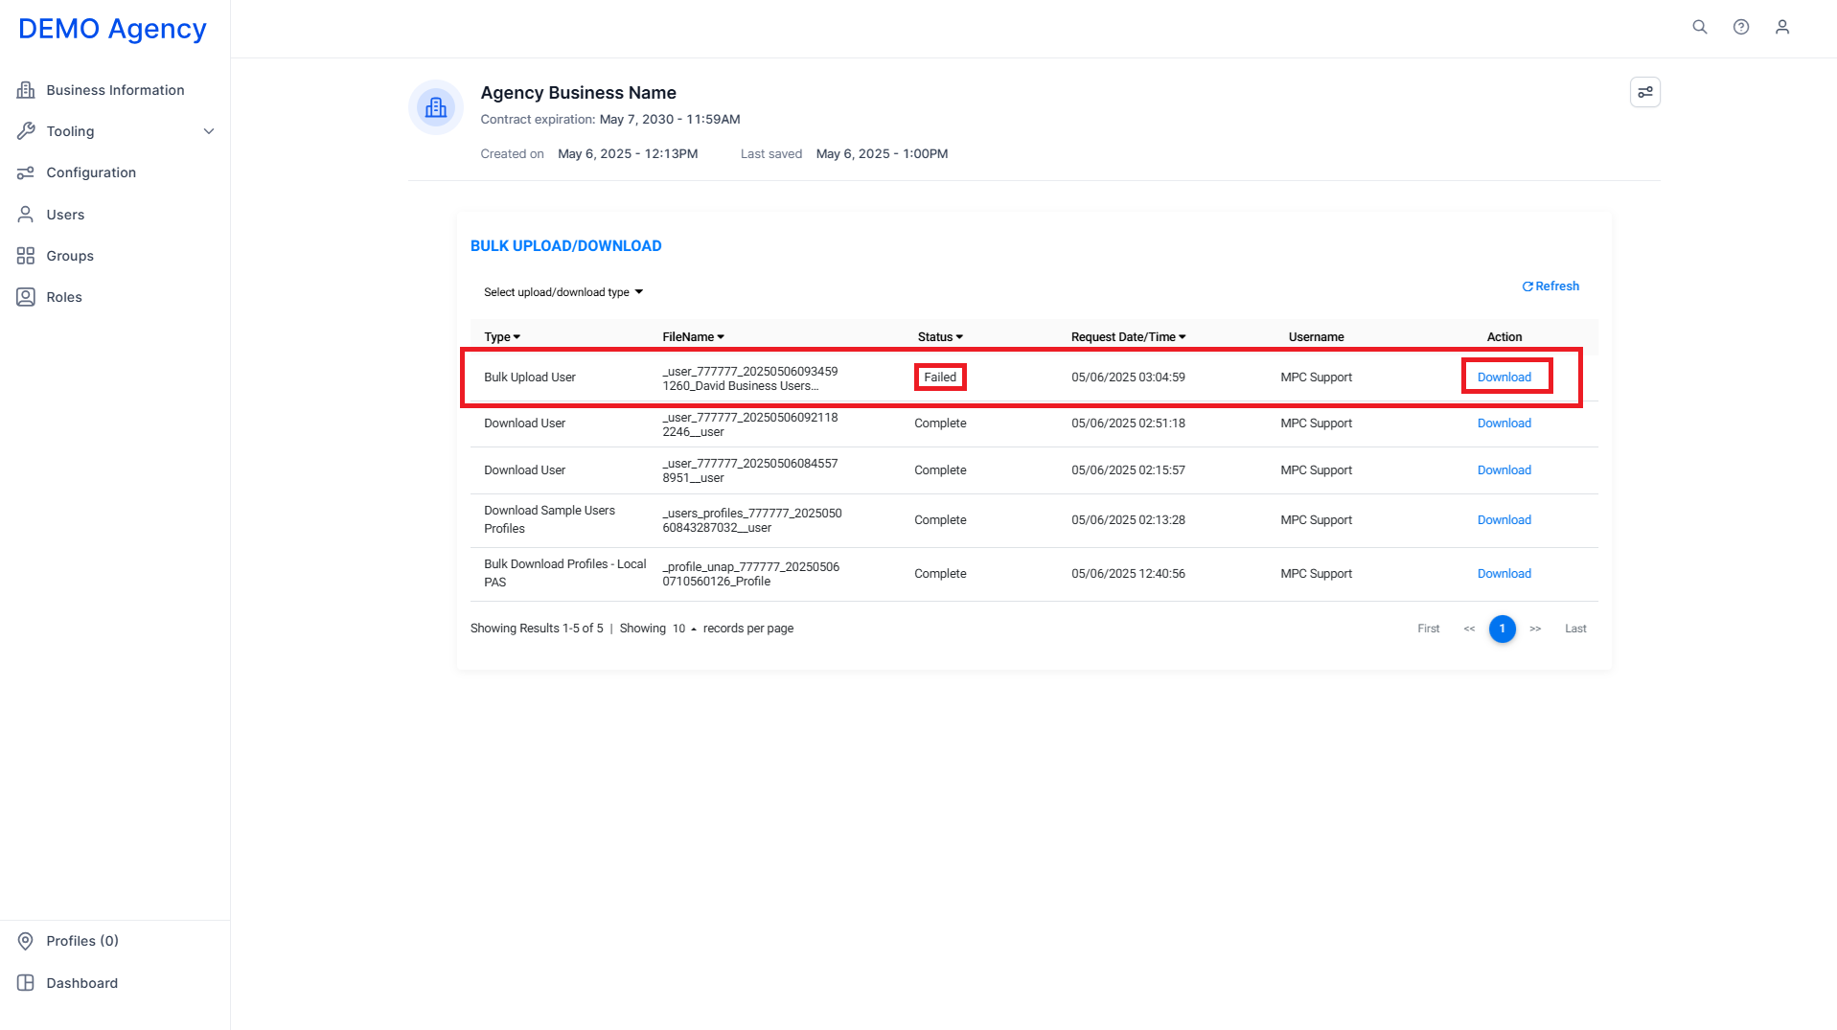Click the Groups grid icon
This screenshot has width=1837, height=1030.
tap(26, 256)
